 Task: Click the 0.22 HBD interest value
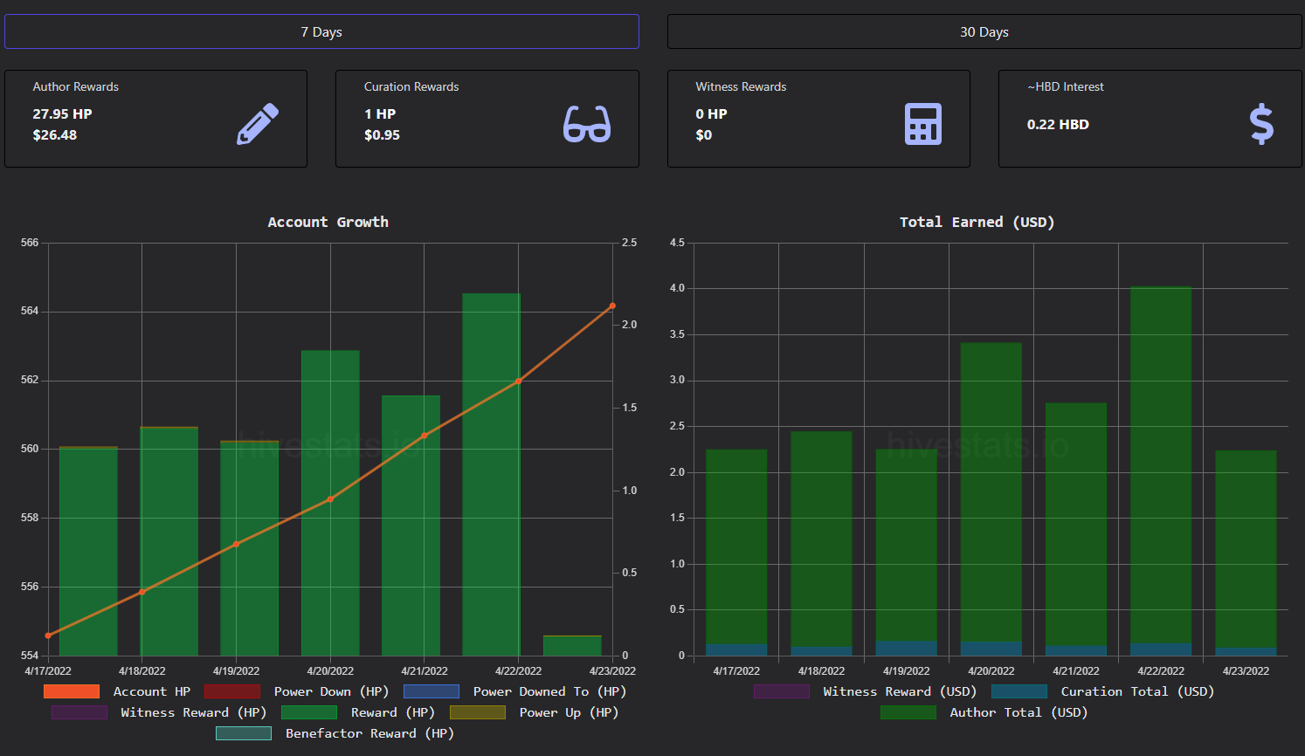coord(1058,124)
